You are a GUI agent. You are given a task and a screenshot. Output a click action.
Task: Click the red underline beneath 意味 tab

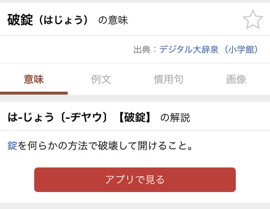click(x=34, y=93)
